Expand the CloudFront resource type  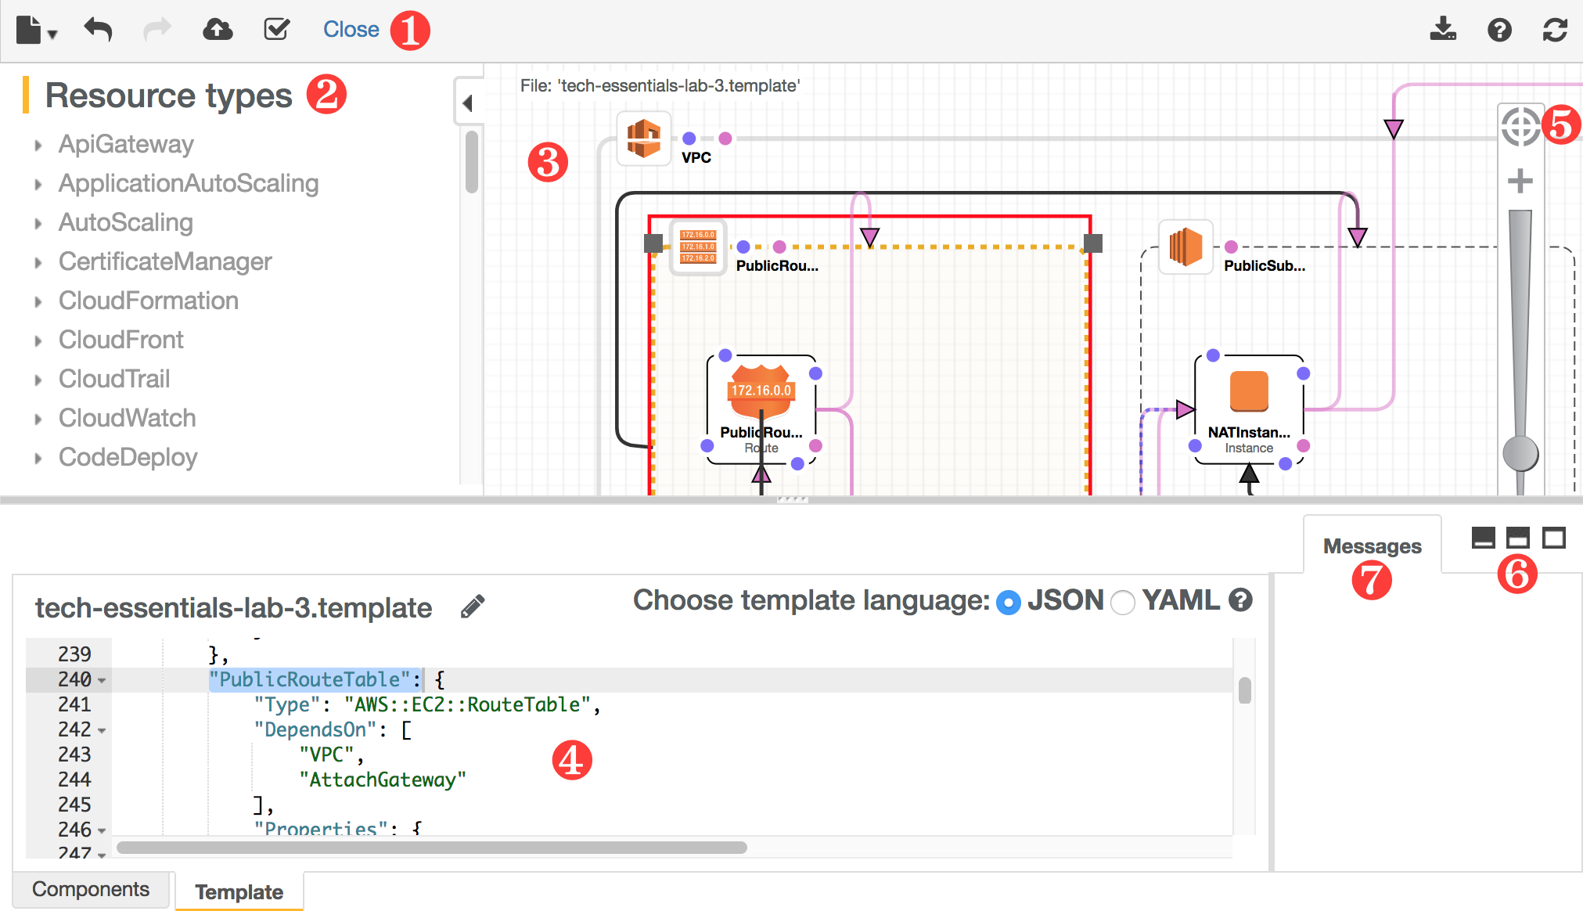click(x=38, y=340)
